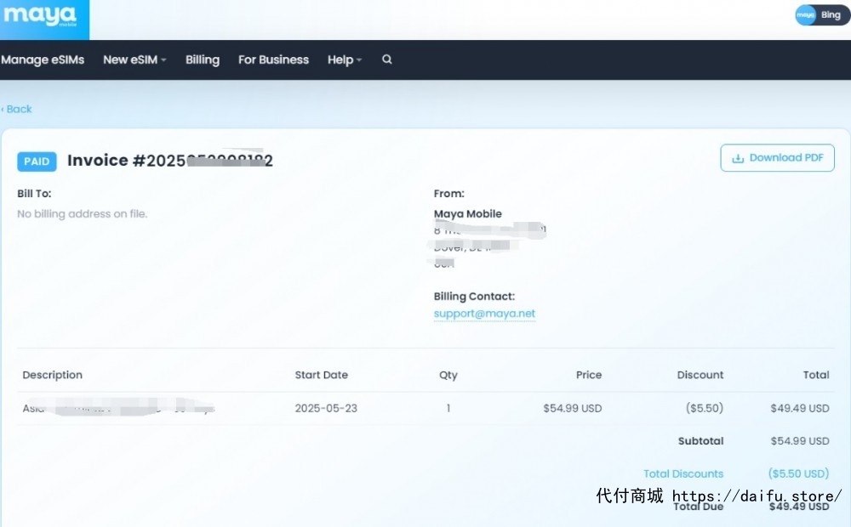Select the 2025-05-23 start date cell
The width and height of the screenshot is (851, 527).
pyautogui.click(x=326, y=408)
